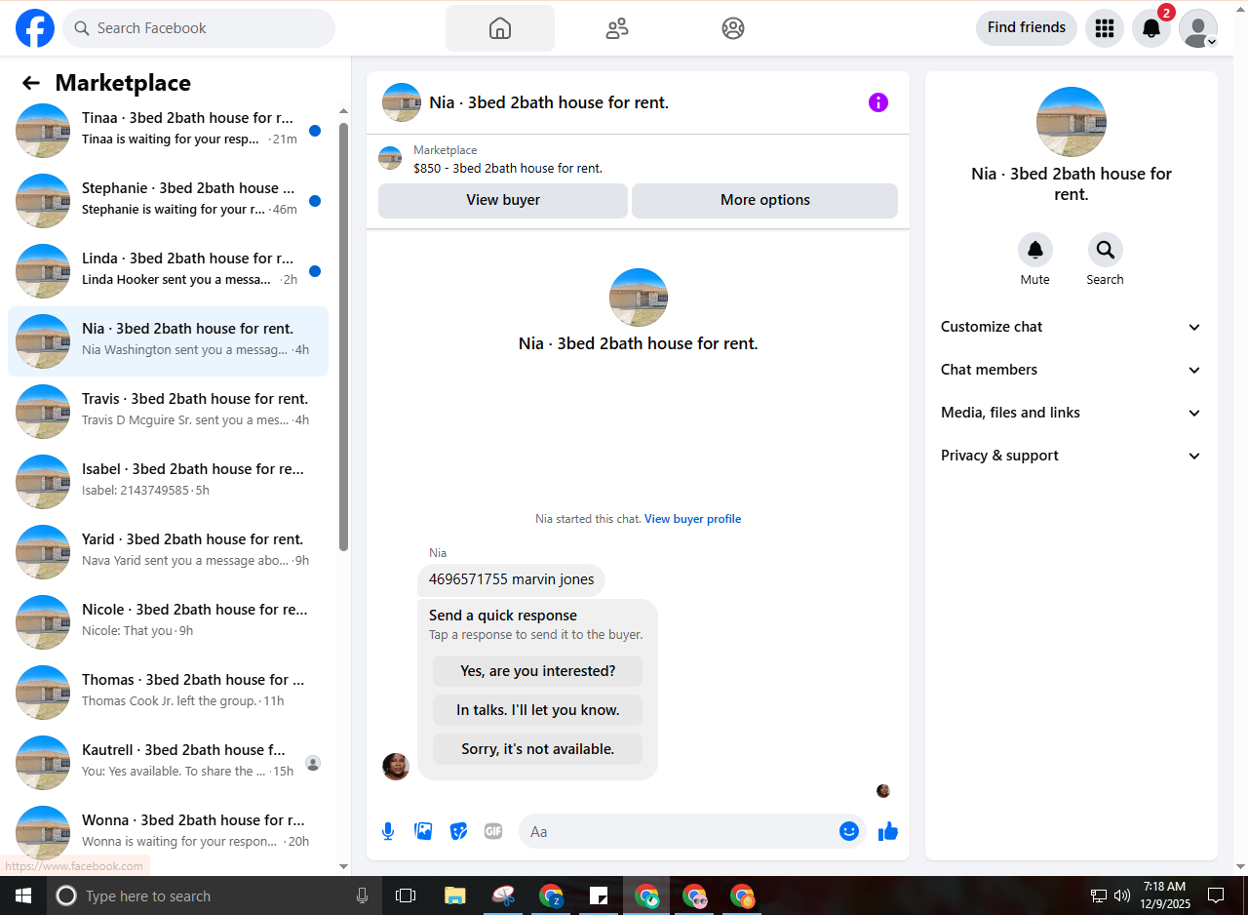Screen dimensions: 1248x915
Task: Focus the Aa message input
Action: coord(681,831)
